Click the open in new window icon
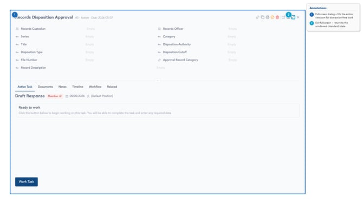The height and width of the screenshot is (204, 363). [x=283, y=17]
